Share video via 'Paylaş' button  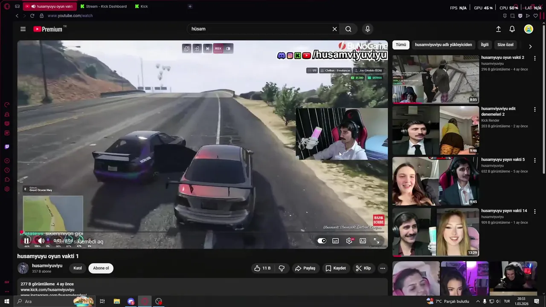[x=305, y=268]
